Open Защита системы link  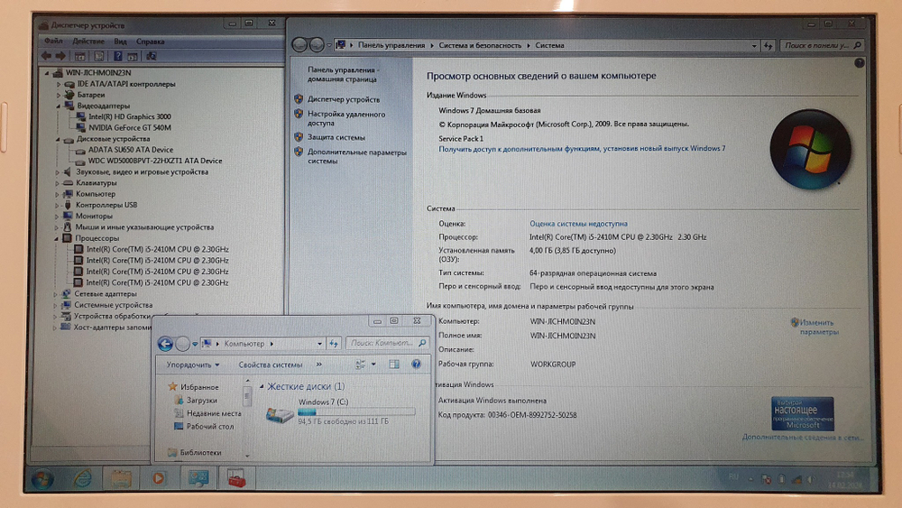(336, 137)
